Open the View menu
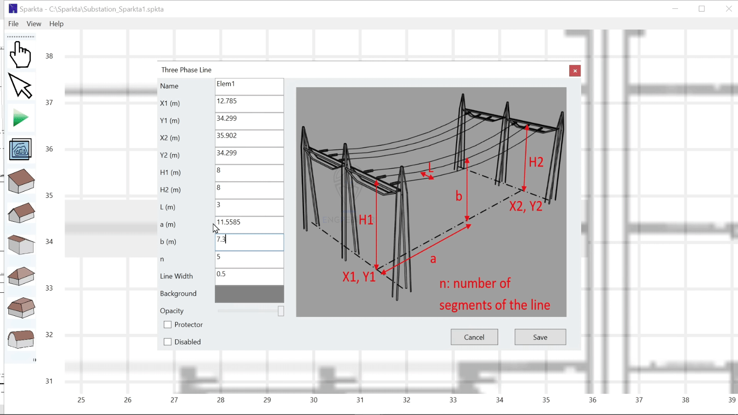This screenshot has height=415, width=738. tap(34, 24)
